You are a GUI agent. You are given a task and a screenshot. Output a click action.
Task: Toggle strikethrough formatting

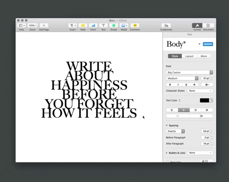[194, 85]
